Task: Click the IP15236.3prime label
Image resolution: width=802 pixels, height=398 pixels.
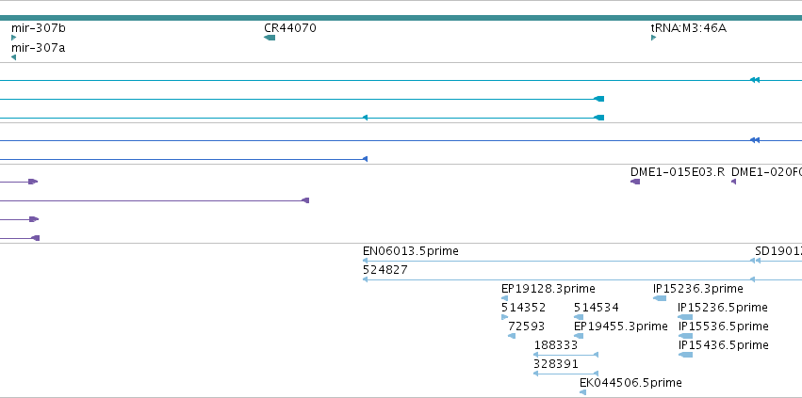Action: [x=698, y=289]
